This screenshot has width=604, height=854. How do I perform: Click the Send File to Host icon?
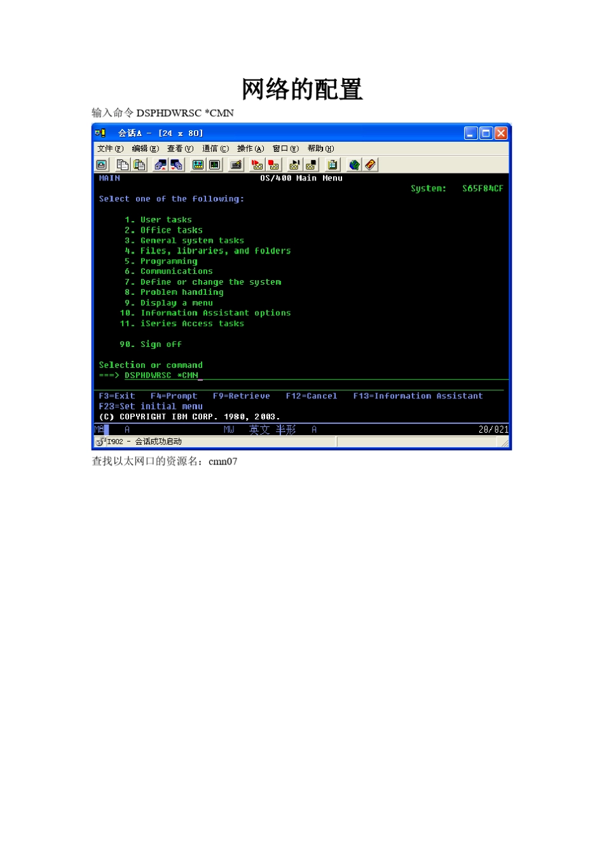[x=160, y=165]
